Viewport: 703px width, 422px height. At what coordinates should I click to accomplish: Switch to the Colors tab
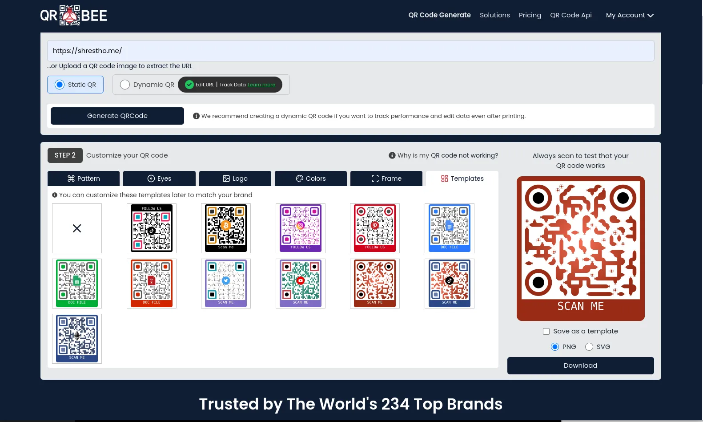pyautogui.click(x=311, y=179)
